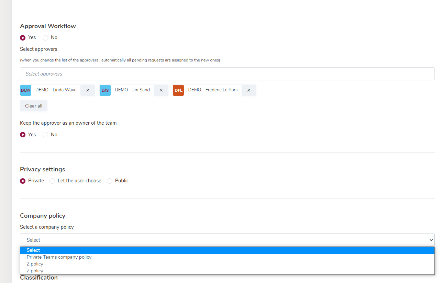Select No for Approval Workflow

45,38
